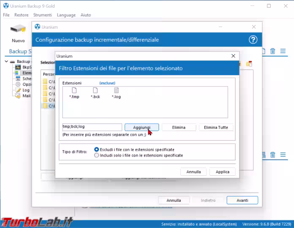Click the Elimina button

click(179, 128)
